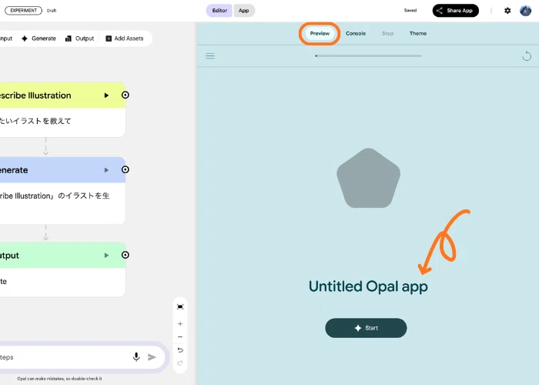This screenshot has height=385, width=539.
Task: Select the Theme tab
Action: [418, 34]
